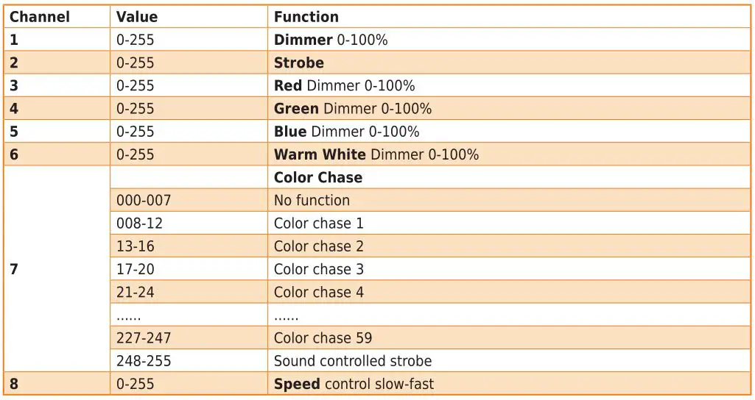Click the "Sound controlled strobe" cell

353,361
